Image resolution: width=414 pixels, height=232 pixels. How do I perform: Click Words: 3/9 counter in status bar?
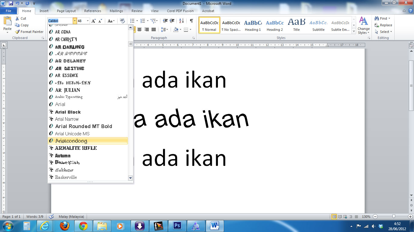35,217
